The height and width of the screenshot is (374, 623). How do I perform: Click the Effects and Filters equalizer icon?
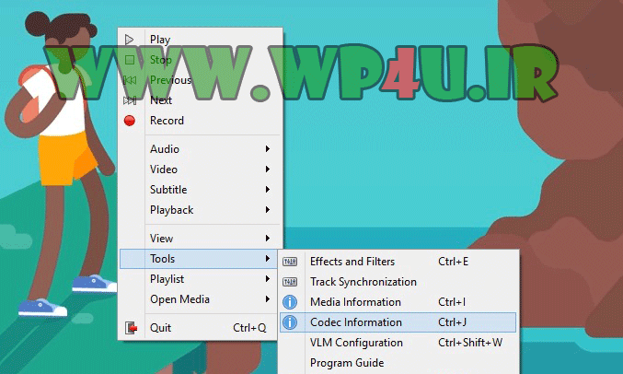[290, 262]
